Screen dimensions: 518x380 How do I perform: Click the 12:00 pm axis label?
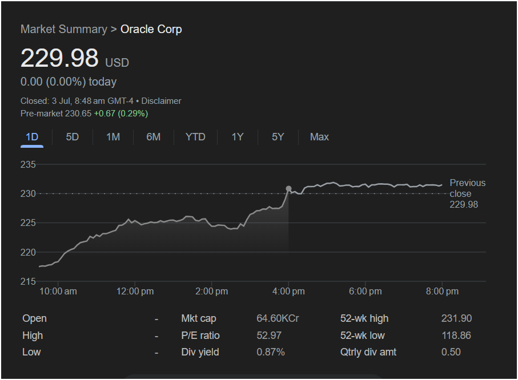[135, 291]
